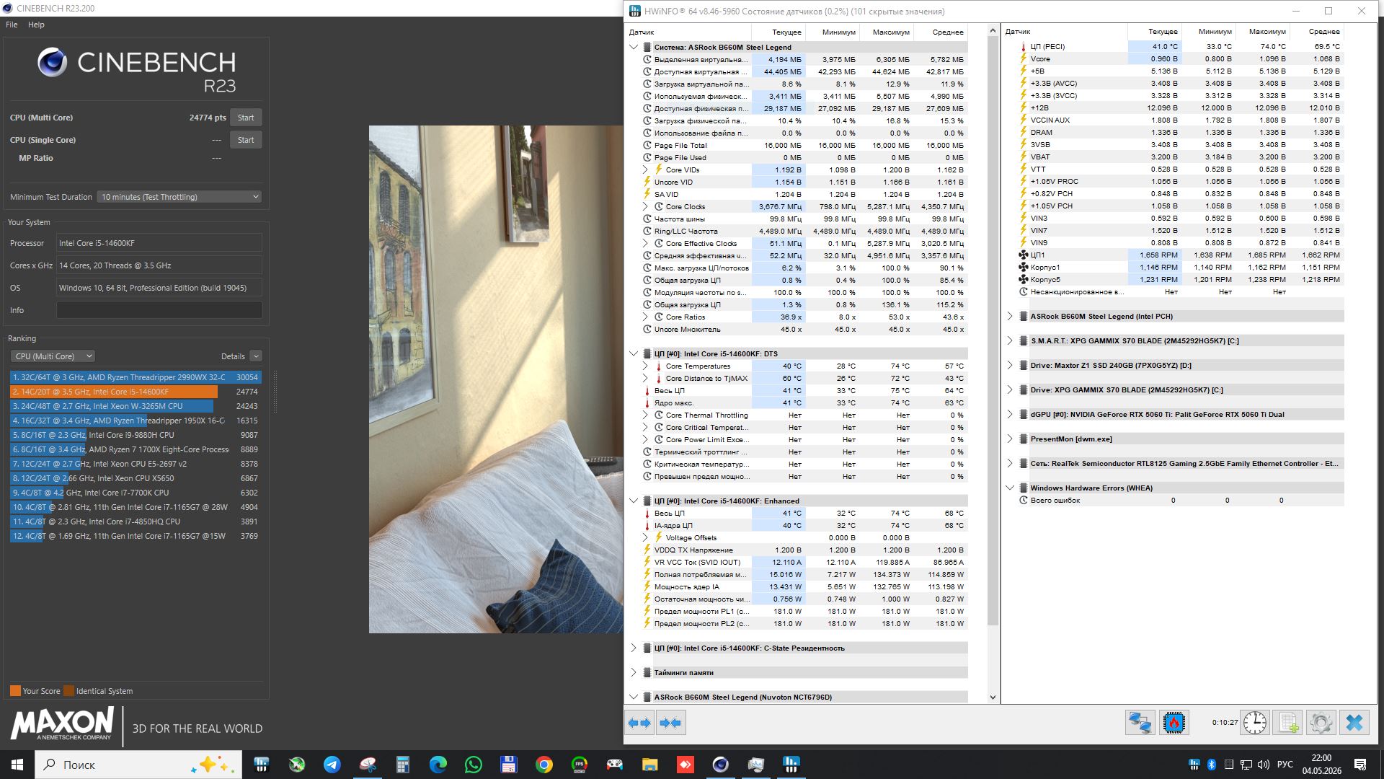Open WhatsApp from the taskbar

click(474, 765)
